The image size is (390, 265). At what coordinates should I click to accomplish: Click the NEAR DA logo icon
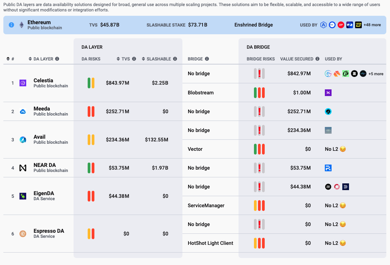click(23, 168)
